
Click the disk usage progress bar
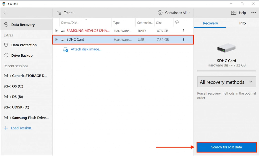(226, 71)
